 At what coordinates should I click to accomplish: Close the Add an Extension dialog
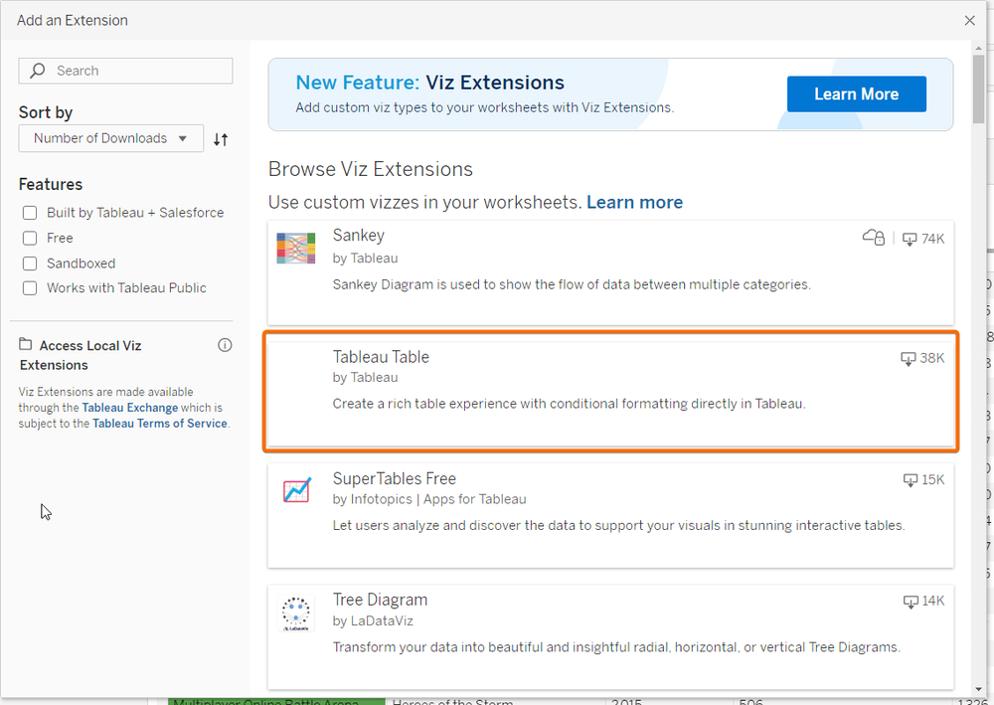[x=970, y=20]
